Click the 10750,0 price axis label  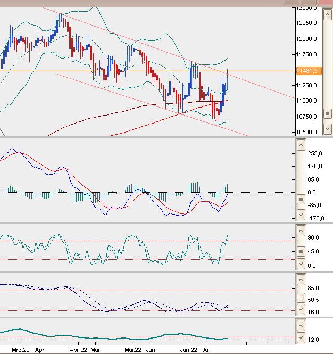pyautogui.click(x=306, y=117)
